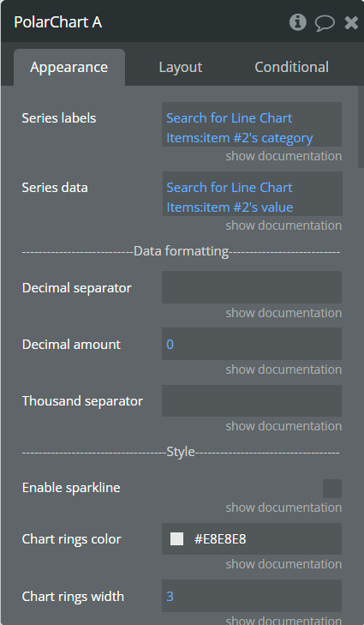
Task: Click the Decimal separator field
Action: coord(252,287)
